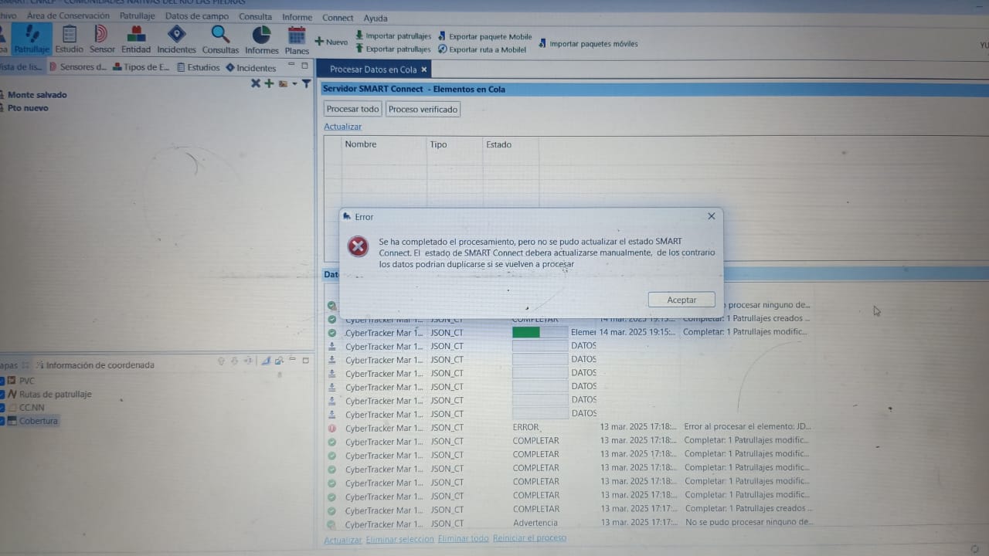Open the Connect menu
The width and height of the screenshot is (989, 556).
pyautogui.click(x=338, y=17)
